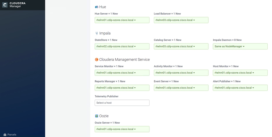
Task: Click the 'Cloudera Management Service' heading
Action: (124, 60)
